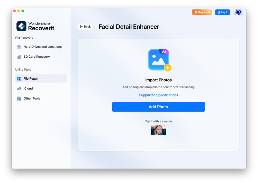This screenshot has height=184, width=258.
Task: Open the AI robot assistant icon
Action: click(238, 12)
